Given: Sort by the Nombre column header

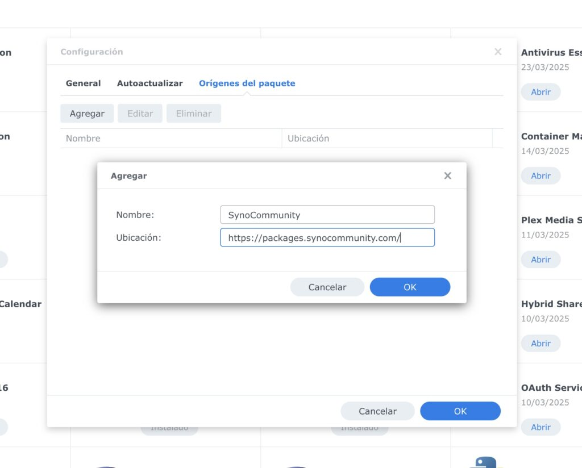Looking at the screenshot, I should point(171,139).
